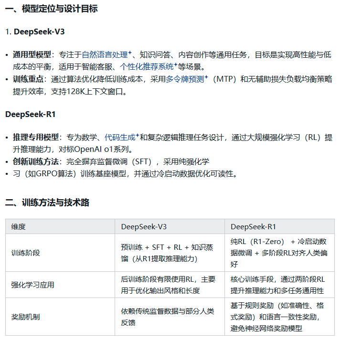Click the sparkle icon after 代码生成
341x341 pixels.
point(138,136)
